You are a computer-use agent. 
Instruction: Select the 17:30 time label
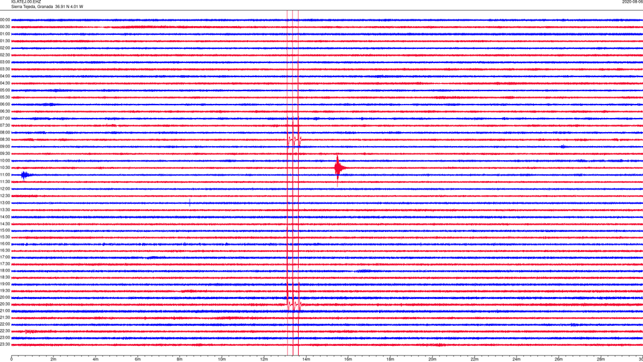click(5, 264)
